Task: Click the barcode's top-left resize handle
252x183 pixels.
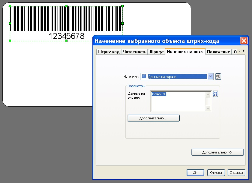Action: point(10,6)
